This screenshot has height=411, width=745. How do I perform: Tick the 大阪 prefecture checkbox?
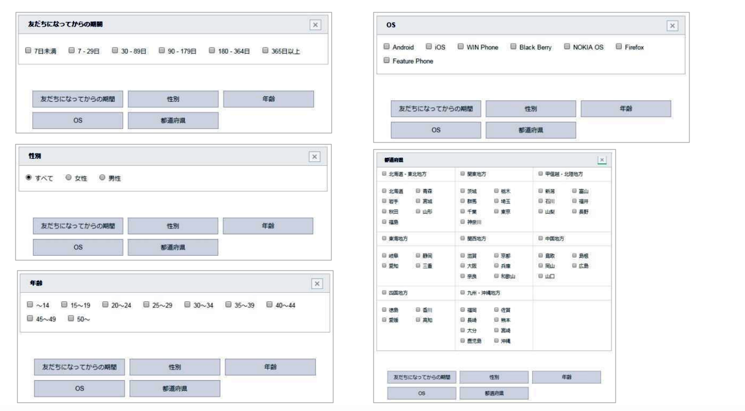462,265
